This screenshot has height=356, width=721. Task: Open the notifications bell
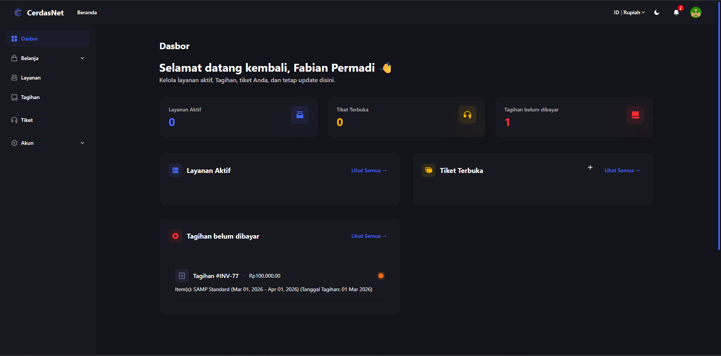[x=676, y=13]
